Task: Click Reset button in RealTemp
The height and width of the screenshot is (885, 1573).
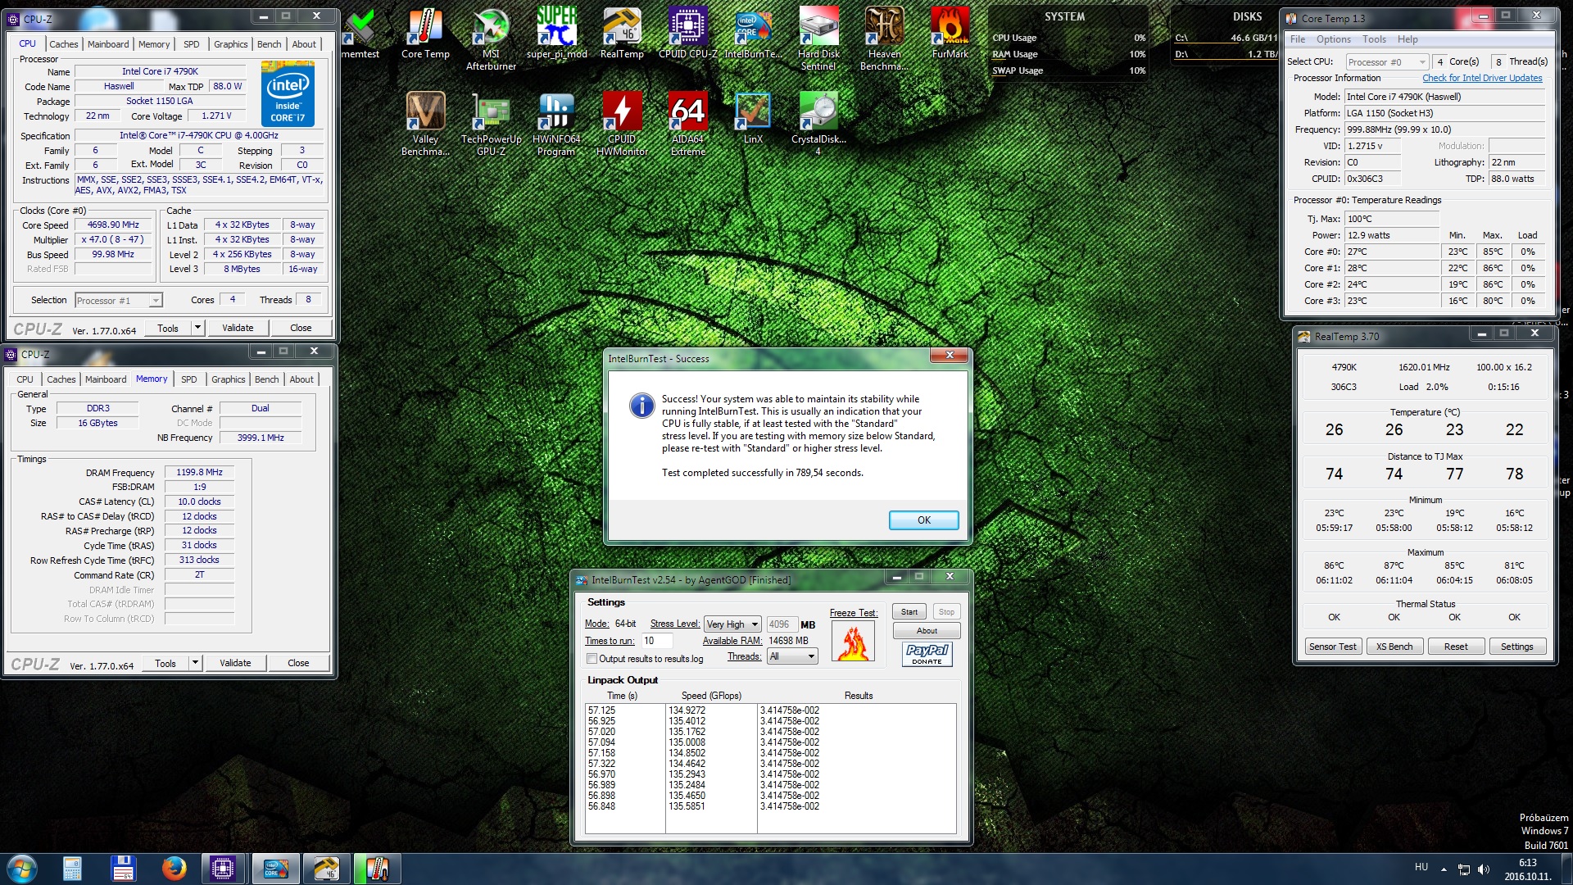Action: click(1455, 647)
